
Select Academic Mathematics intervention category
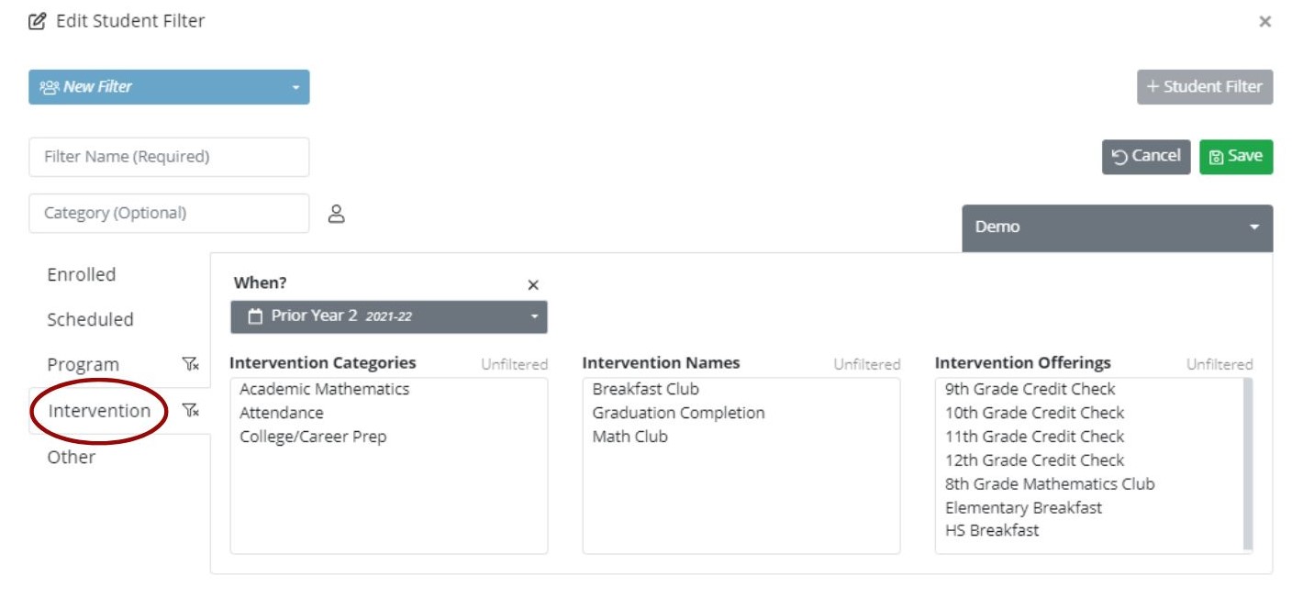click(x=324, y=389)
